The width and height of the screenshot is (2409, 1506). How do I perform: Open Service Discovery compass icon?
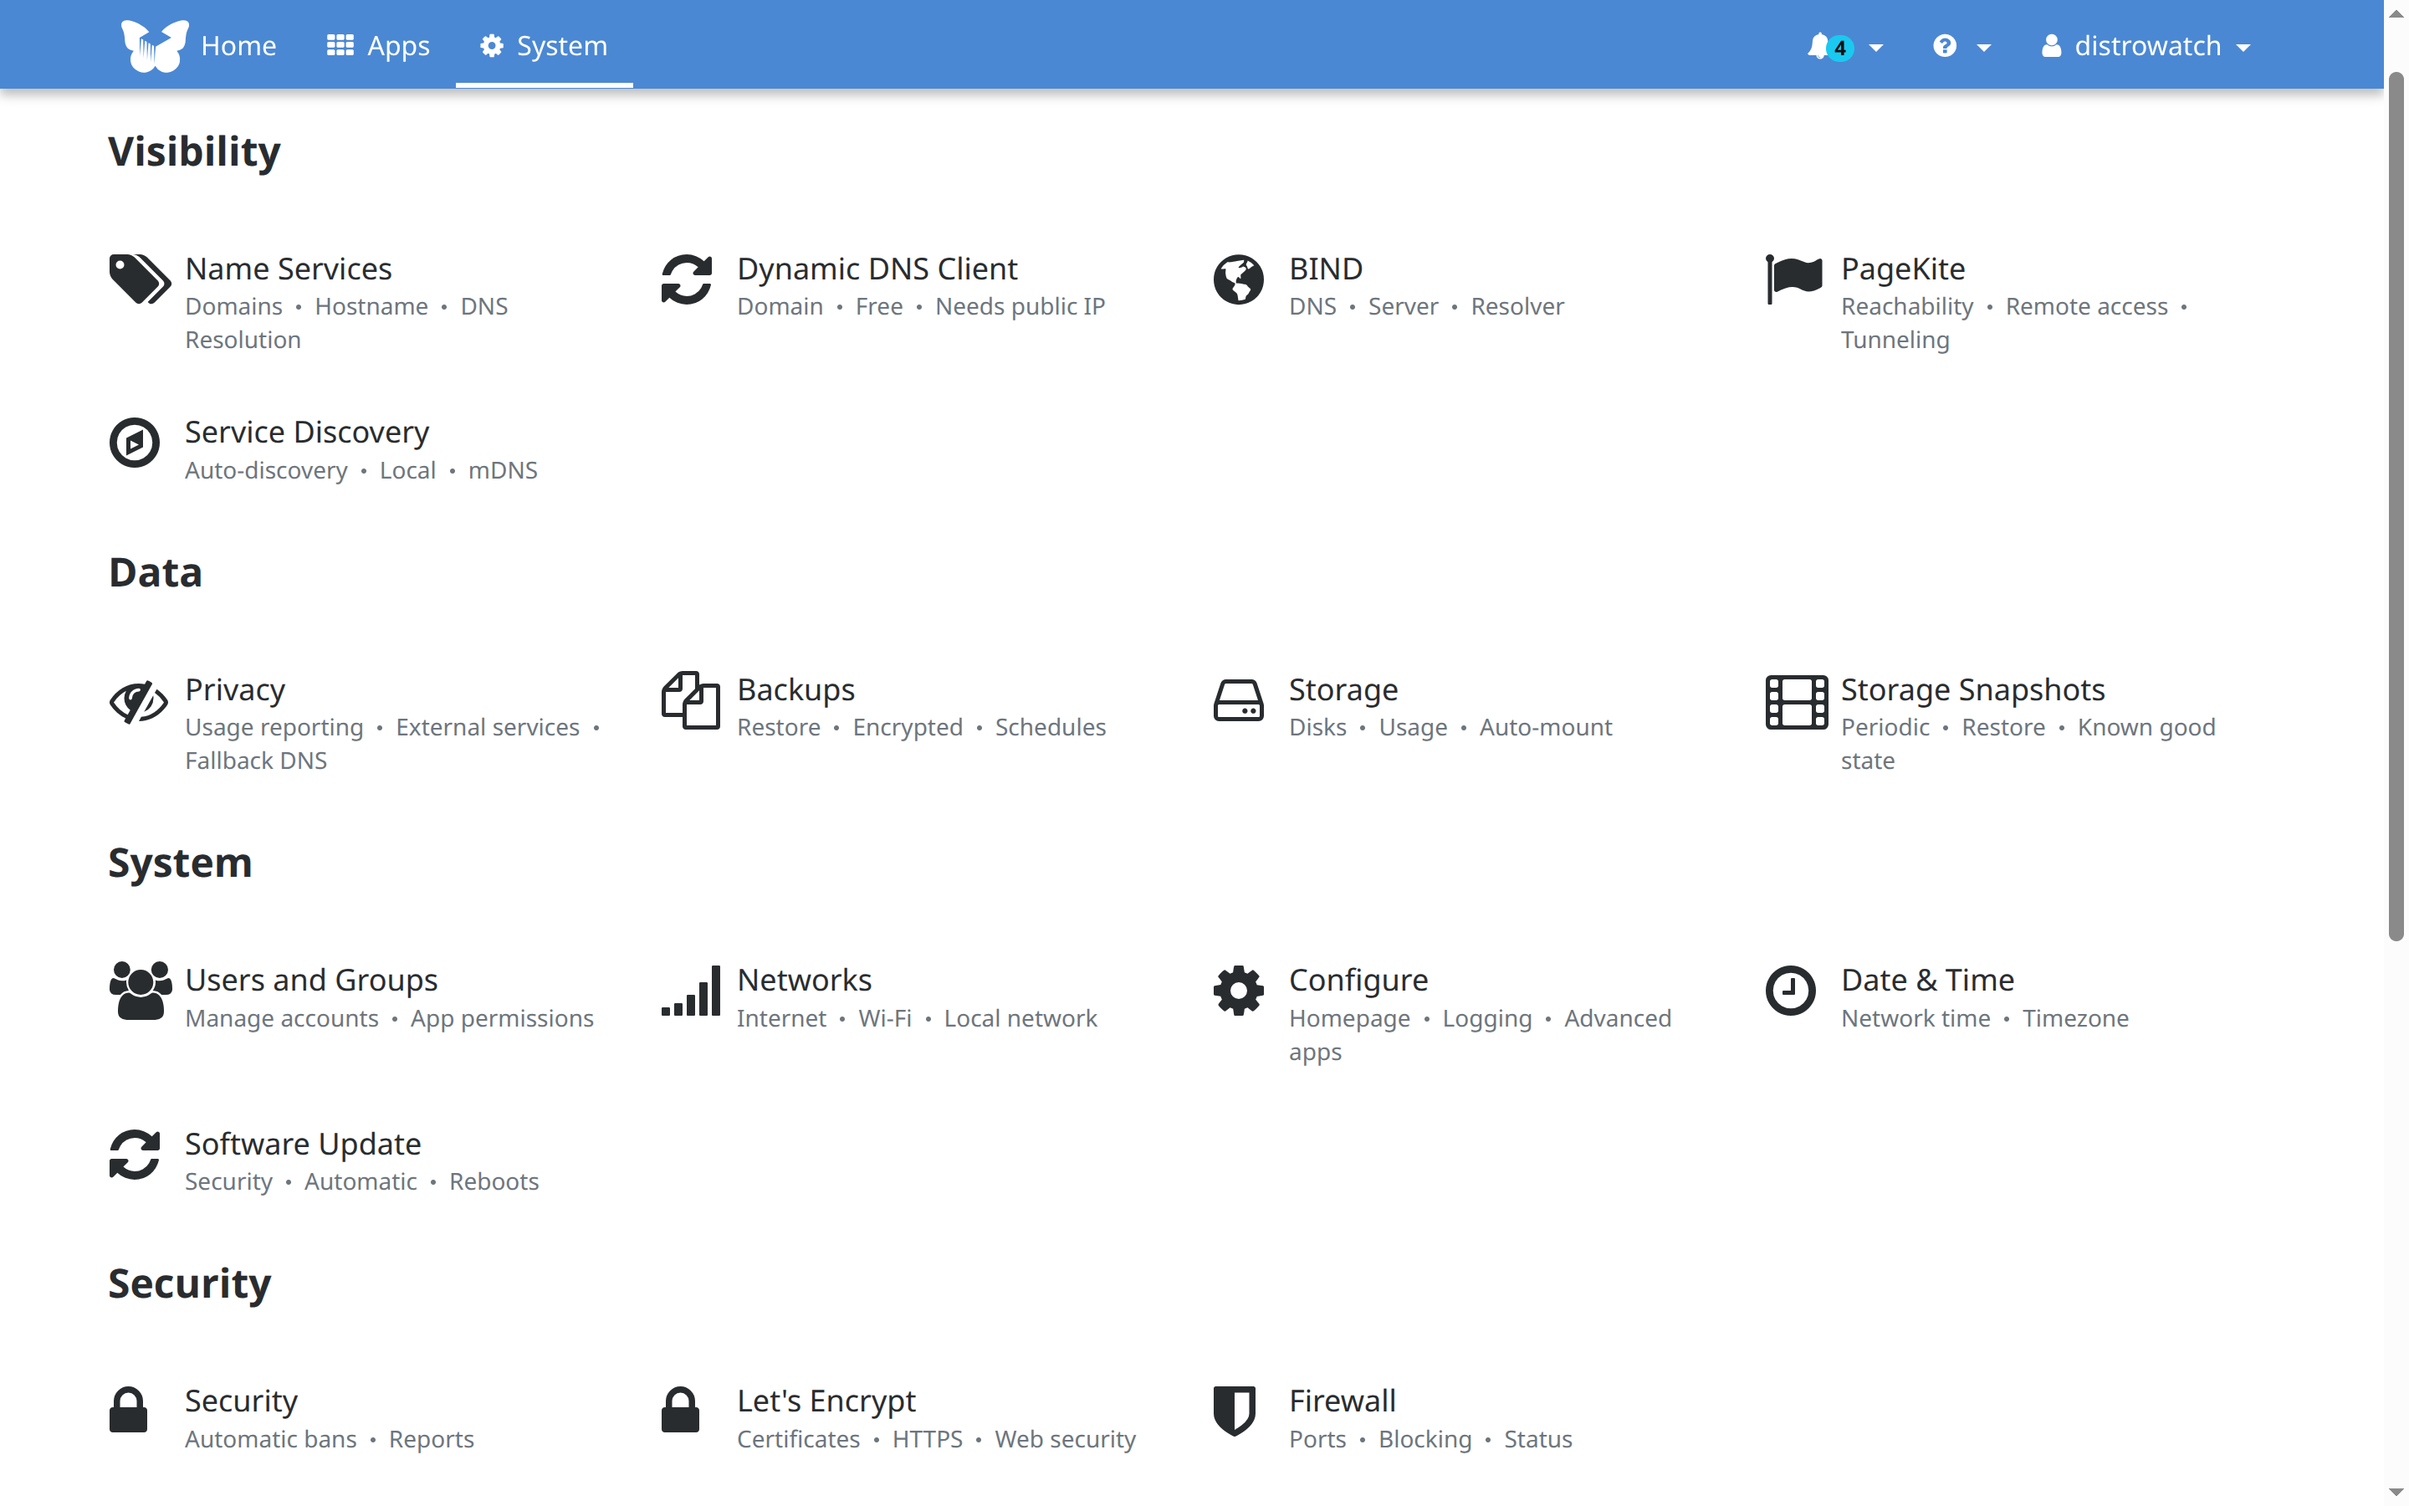pos(135,443)
